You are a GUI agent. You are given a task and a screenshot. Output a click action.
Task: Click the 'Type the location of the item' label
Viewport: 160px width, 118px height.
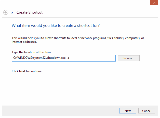(x=32, y=52)
